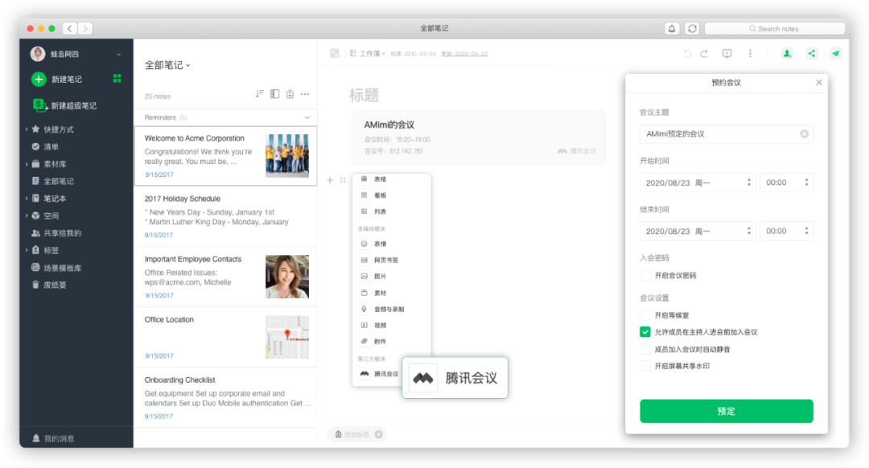Screen dimensions: 869x468
Task: Click the green add-collaborator person icon
Action: [787, 53]
